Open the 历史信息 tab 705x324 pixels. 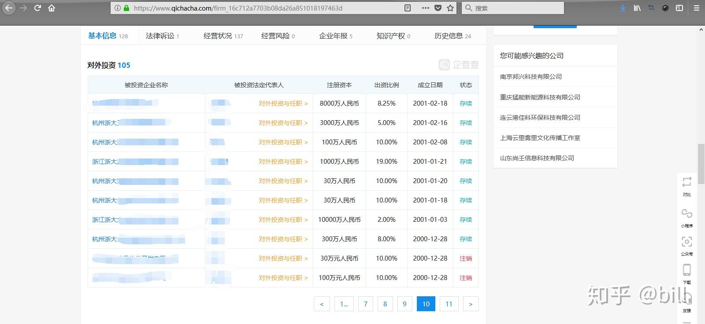453,36
